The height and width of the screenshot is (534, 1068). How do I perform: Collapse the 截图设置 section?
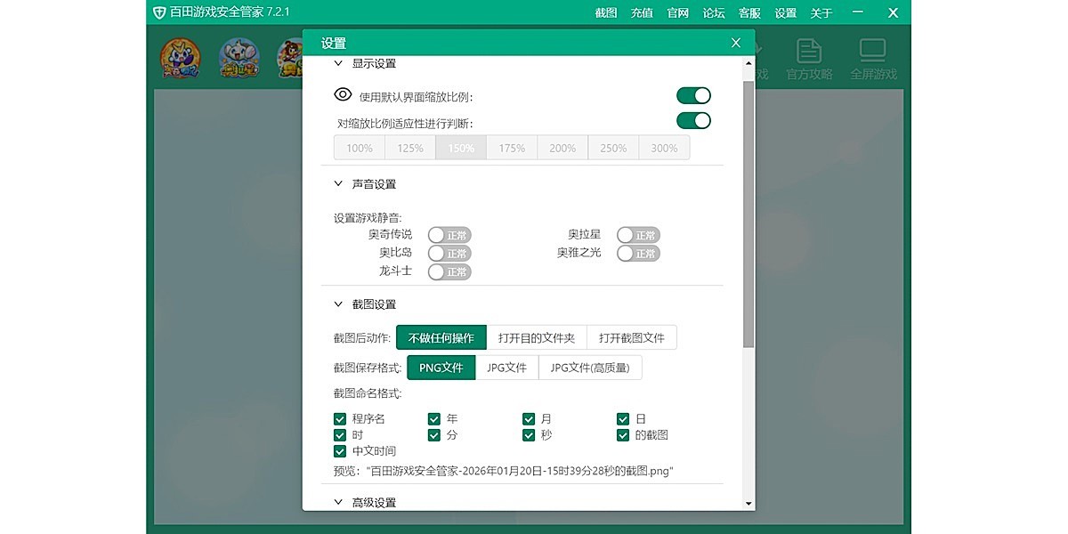[338, 304]
